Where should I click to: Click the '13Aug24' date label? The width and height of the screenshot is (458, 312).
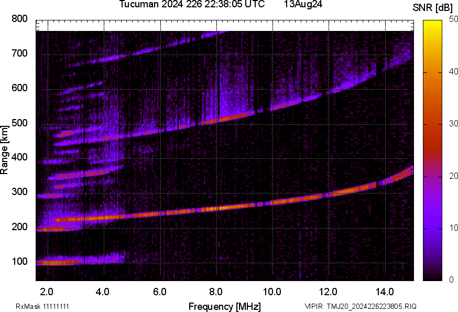(x=303, y=4)
